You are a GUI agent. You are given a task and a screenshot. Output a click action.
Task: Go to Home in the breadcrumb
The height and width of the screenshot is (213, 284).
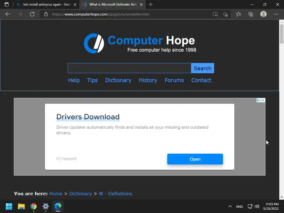tap(56, 194)
